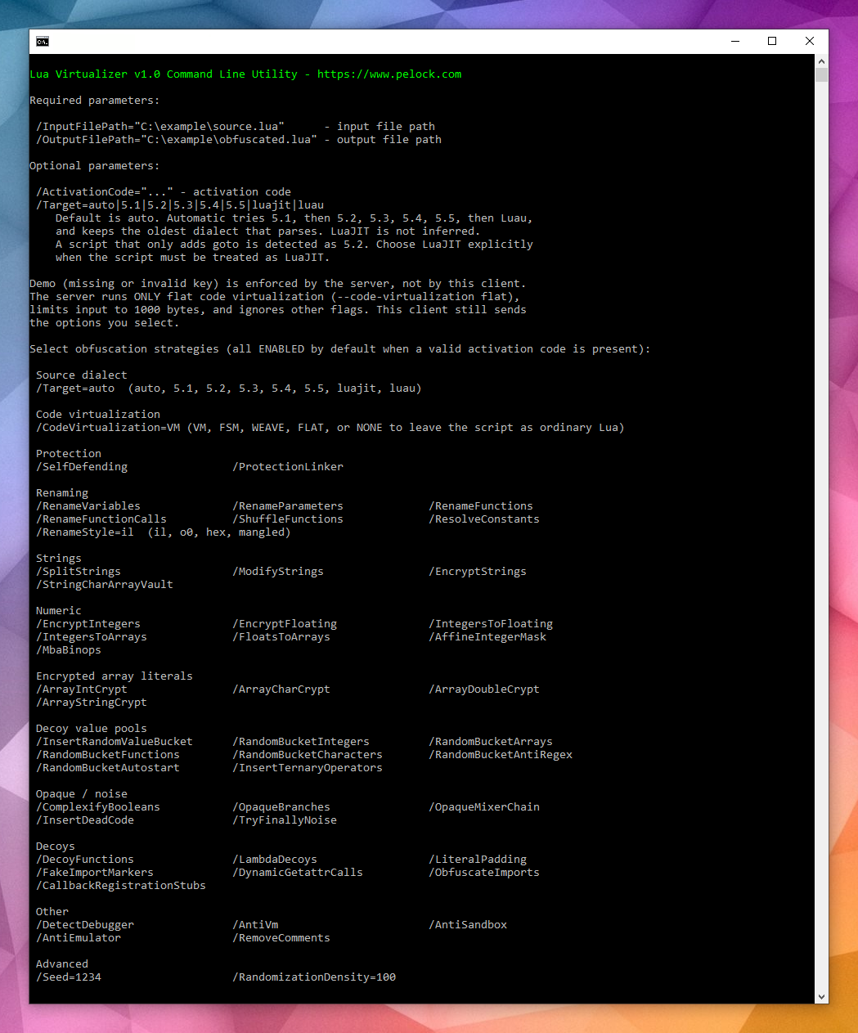The height and width of the screenshot is (1033, 858).
Task: Click the /ComplexifyBooleans option text
Action: 98,807
